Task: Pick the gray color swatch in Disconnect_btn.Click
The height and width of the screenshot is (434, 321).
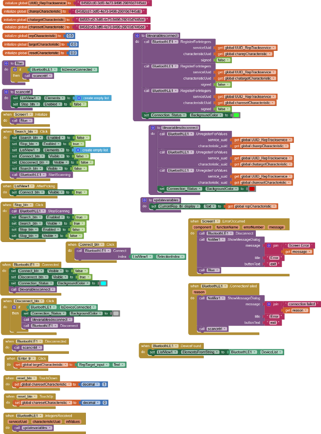Action: pyautogui.click(x=116, y=313)
